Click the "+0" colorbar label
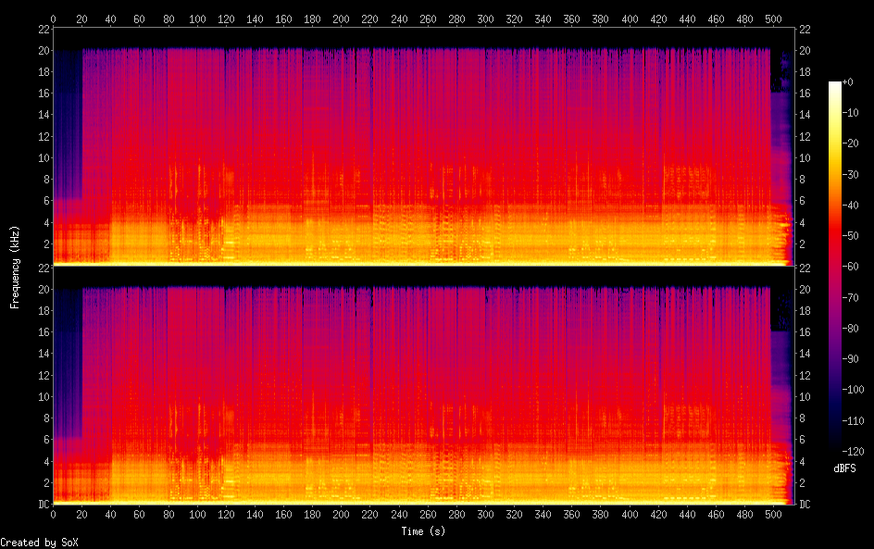874x549 pixels. [x=847, y=81]
